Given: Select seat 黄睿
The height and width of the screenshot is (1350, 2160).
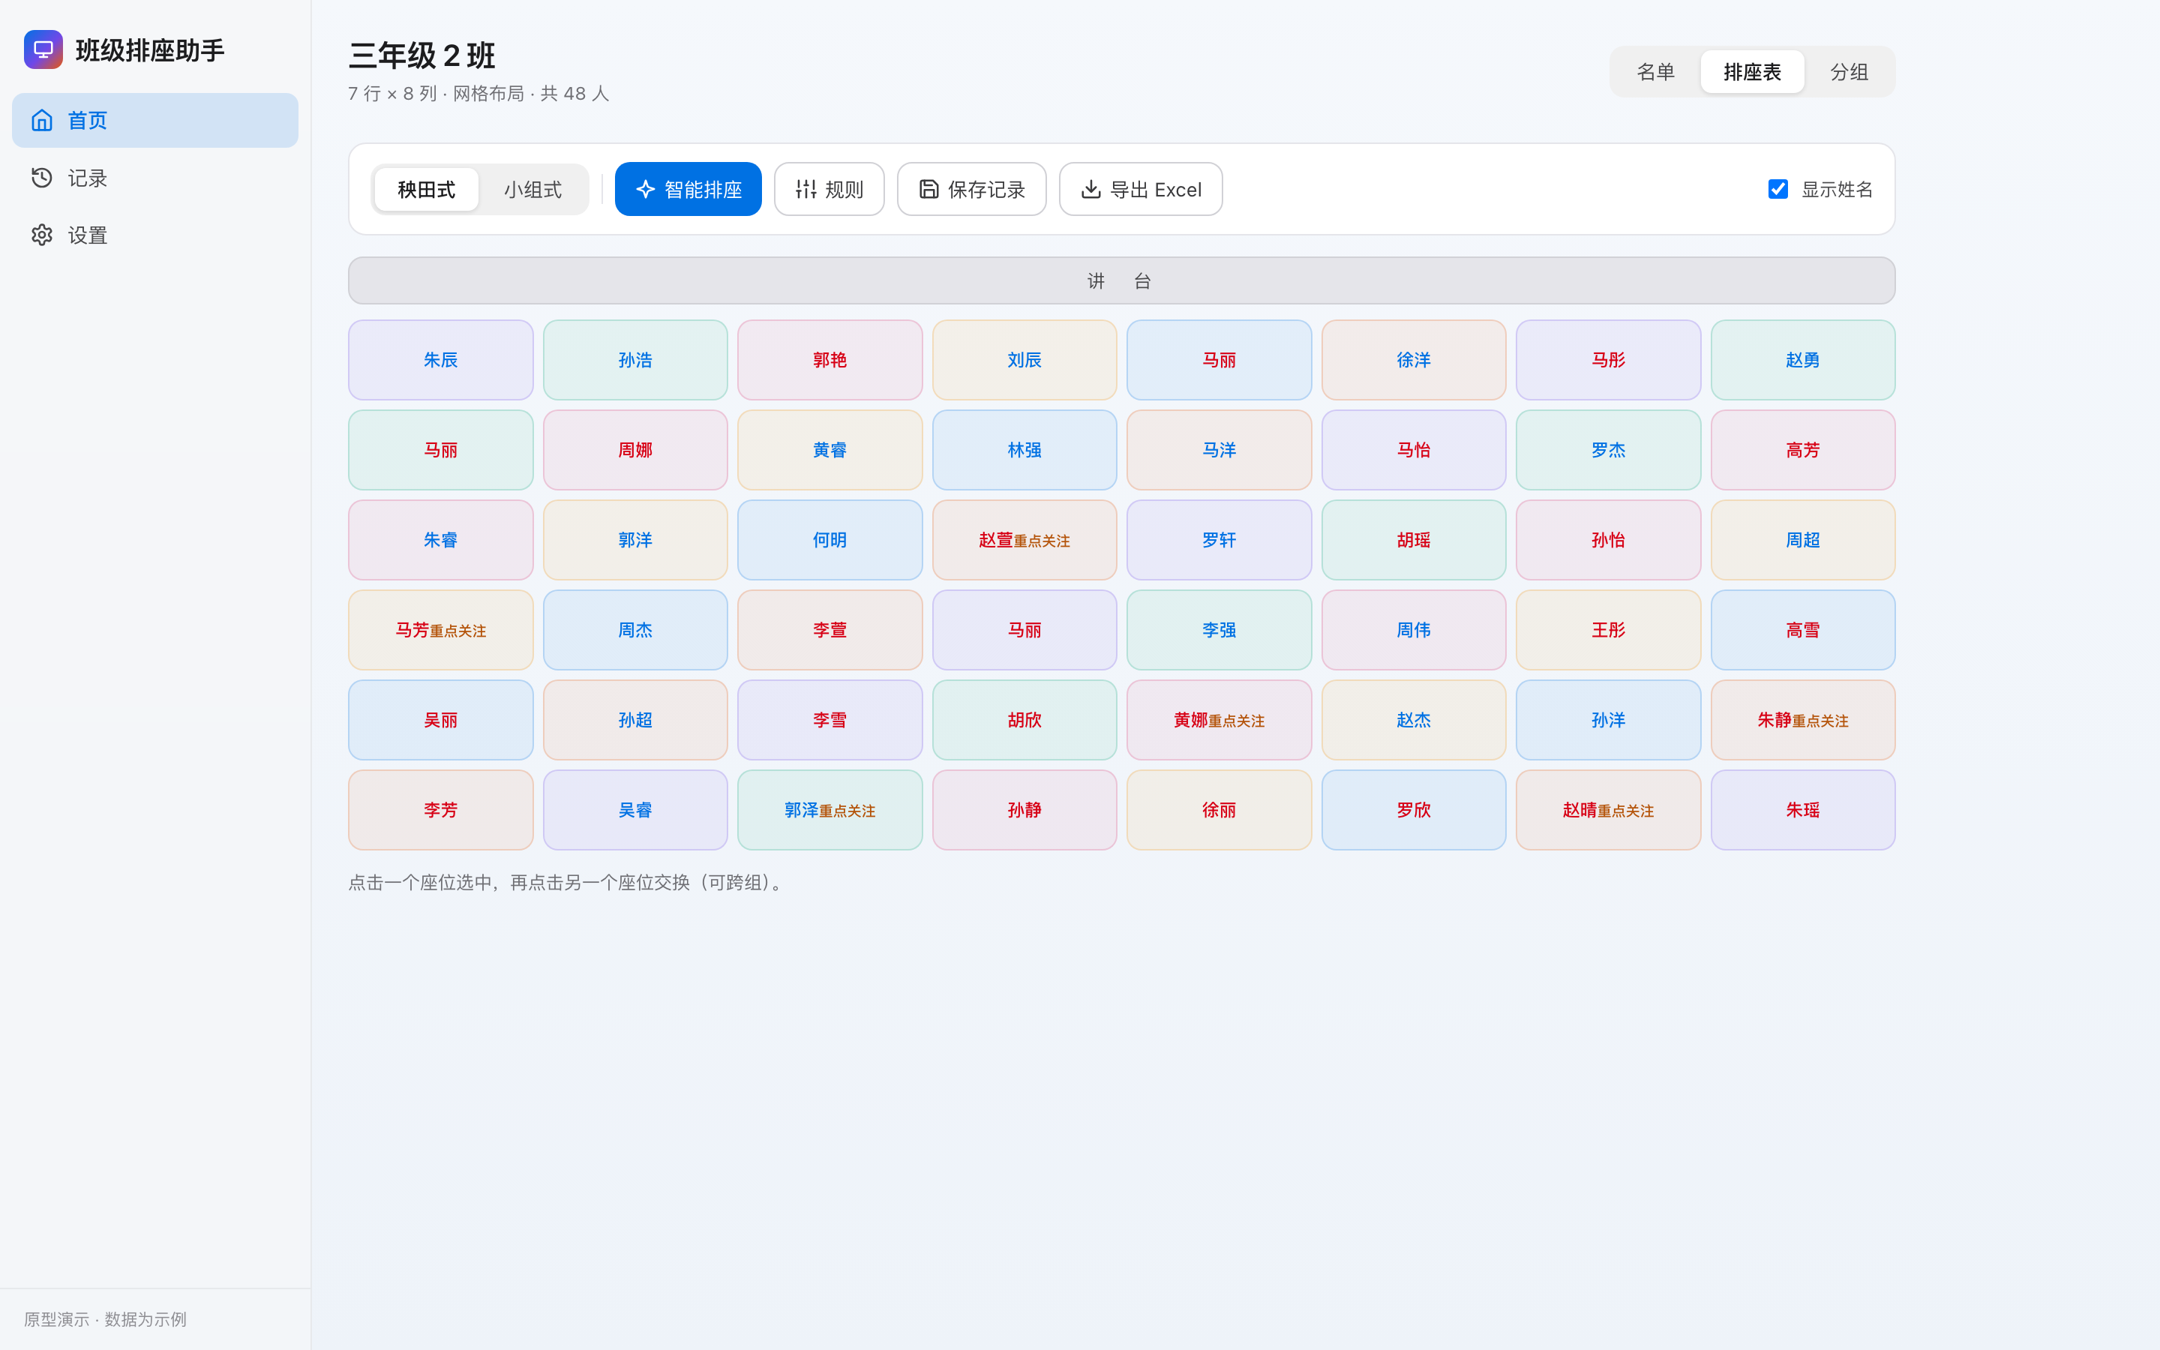Looking at the screenshot, I should coord(830,450).
